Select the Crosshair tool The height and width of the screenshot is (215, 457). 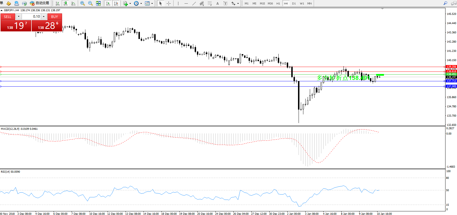pyautogui.click(x=169, y=3)
